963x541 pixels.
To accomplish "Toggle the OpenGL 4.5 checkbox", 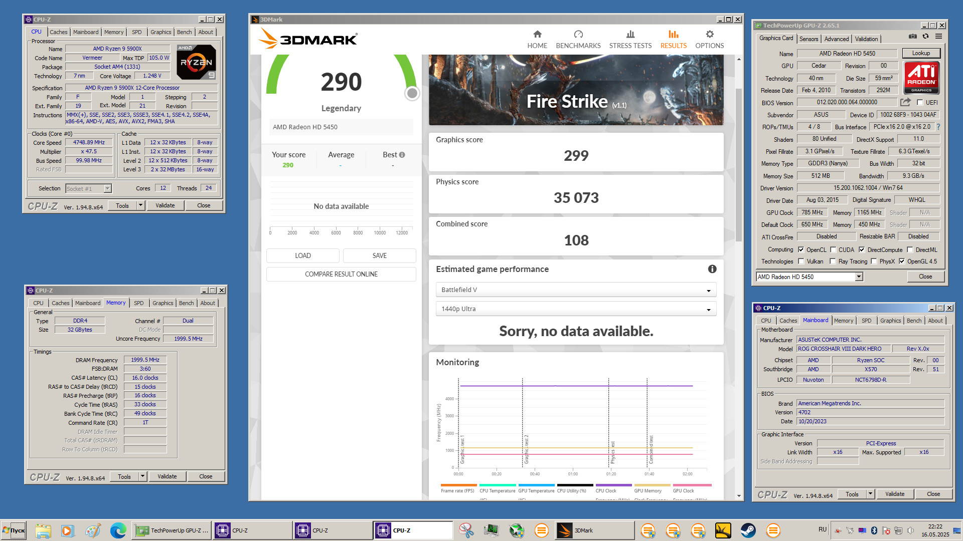I will (x=902, y=261).
